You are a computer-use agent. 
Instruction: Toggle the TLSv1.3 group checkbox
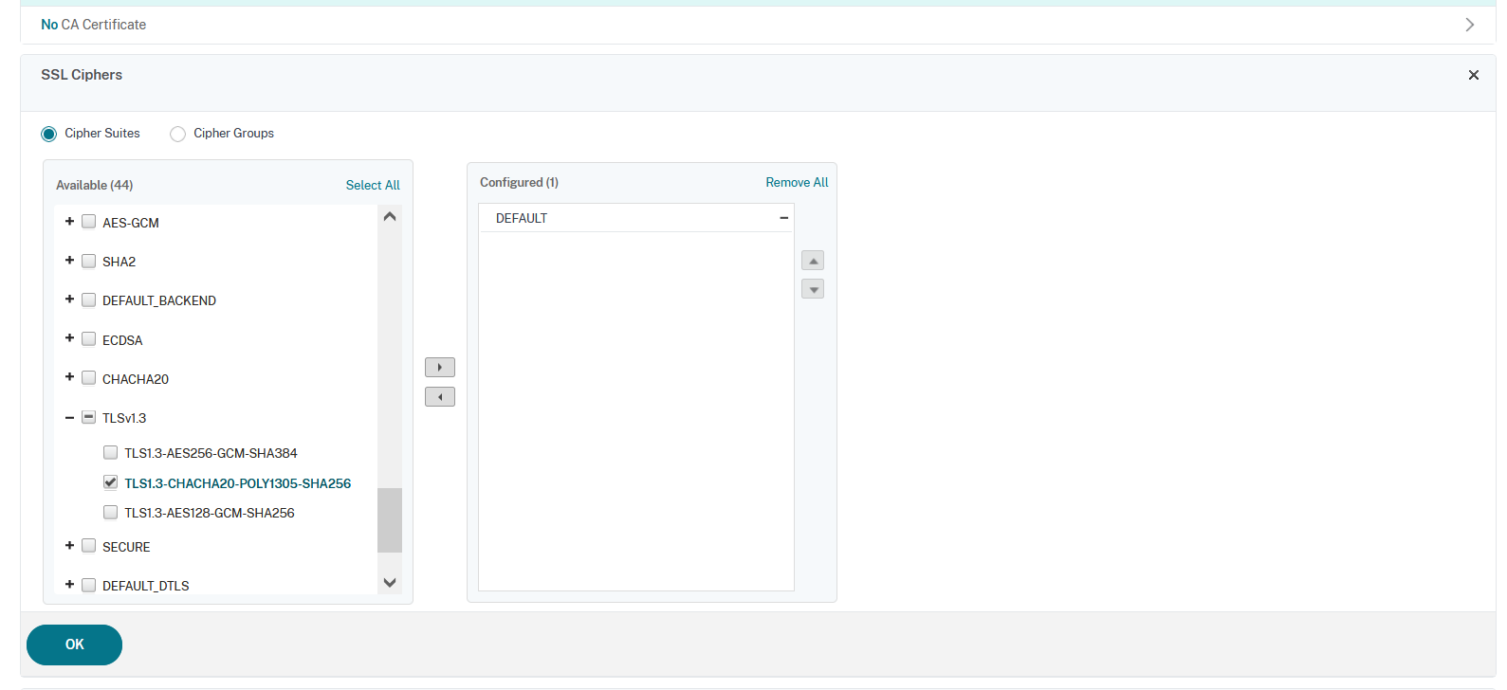(x=89, y=417)
